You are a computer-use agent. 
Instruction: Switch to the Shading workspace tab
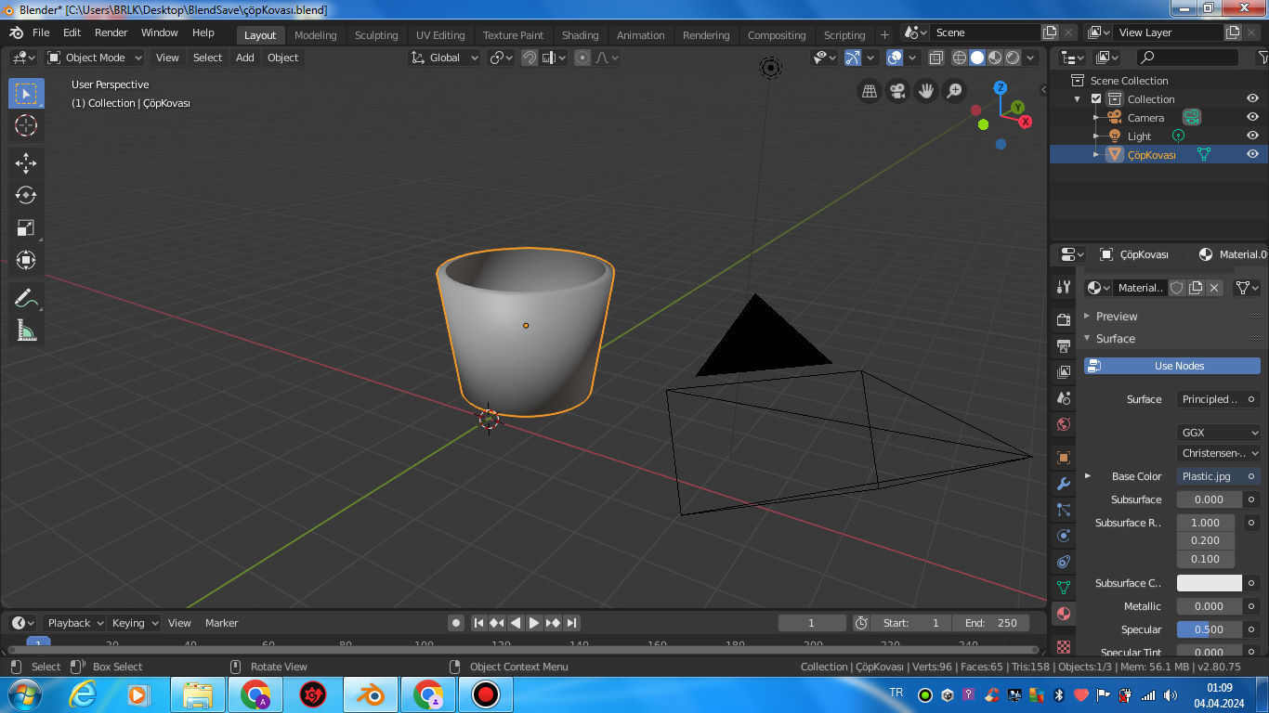click(x=581, y=35)
